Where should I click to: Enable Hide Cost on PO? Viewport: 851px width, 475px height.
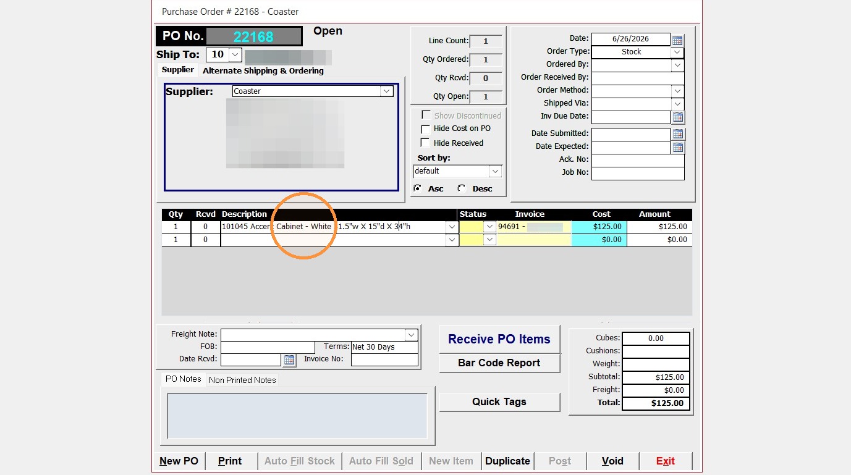click(x=425, y=129)
